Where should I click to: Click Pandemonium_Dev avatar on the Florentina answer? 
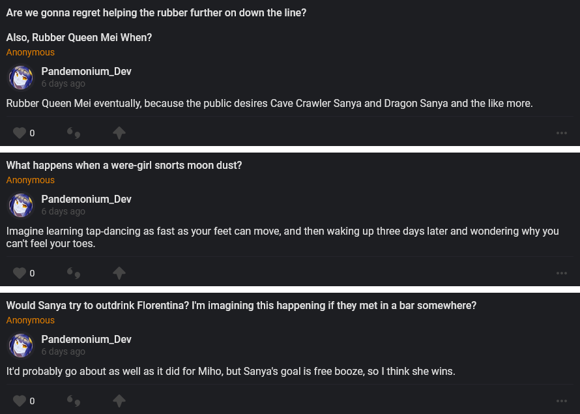[20, 346]
